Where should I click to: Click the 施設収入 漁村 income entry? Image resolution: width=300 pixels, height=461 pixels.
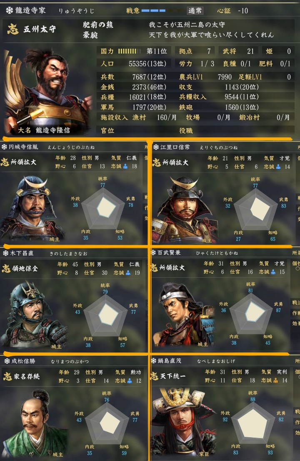coord(138,117)
